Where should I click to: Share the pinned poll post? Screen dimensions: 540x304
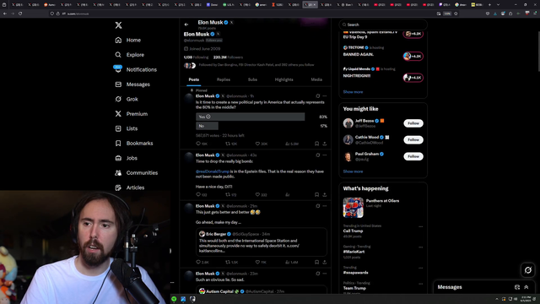click(324, 144)
